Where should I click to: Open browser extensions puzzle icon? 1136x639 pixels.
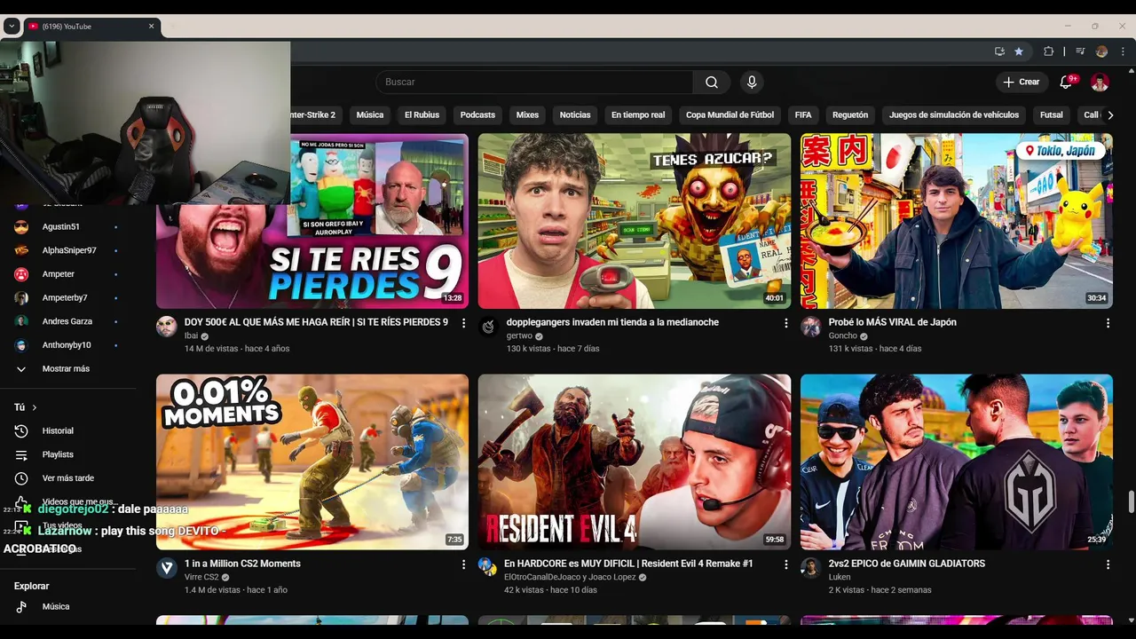click(x=1048, y=51)
